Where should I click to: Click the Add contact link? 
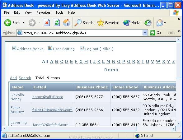tap(13, 78)
